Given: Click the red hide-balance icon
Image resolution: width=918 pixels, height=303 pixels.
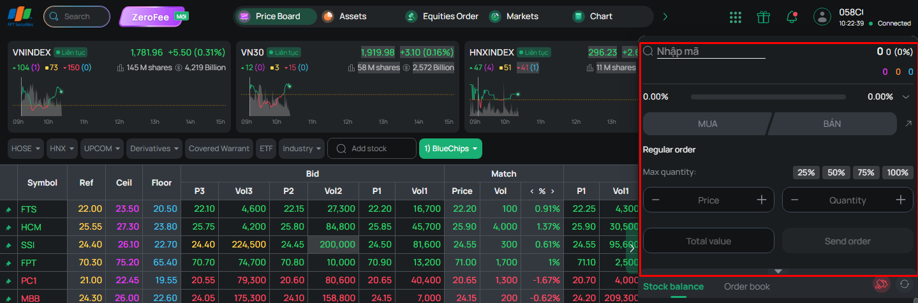Looking at the screenshot, I should pyautogui.click(x=882, y=284).
